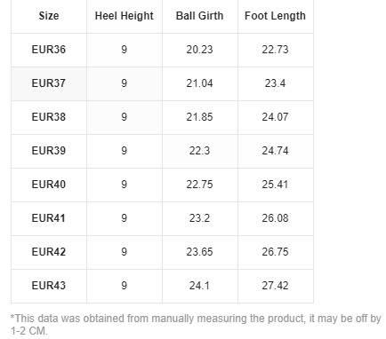Image resolution: width=386 pixels, height=339 pixels.
Task: Select the EUR38 size cell
Action: point(49,117)
